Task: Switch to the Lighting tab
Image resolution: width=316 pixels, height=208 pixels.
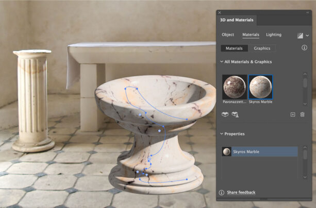Action: tap(274, 35)
